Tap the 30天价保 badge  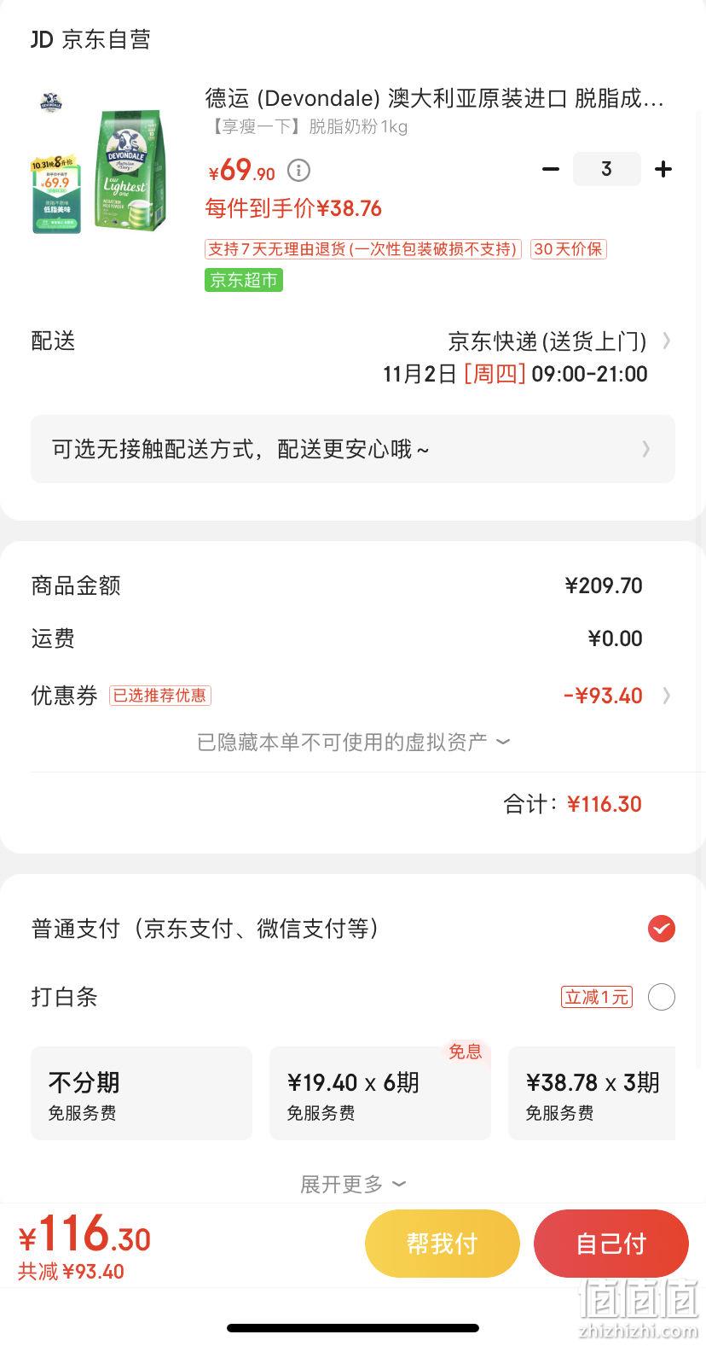point(569,249)
